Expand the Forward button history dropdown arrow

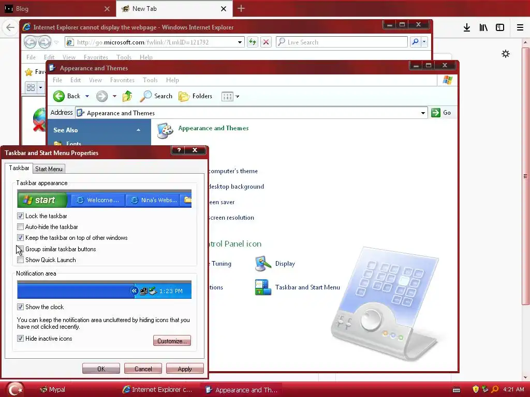click(x=114, y=96)
